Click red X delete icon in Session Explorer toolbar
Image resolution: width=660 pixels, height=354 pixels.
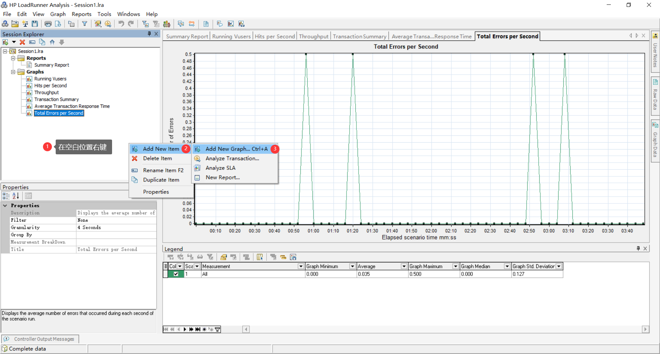point(22,42)
